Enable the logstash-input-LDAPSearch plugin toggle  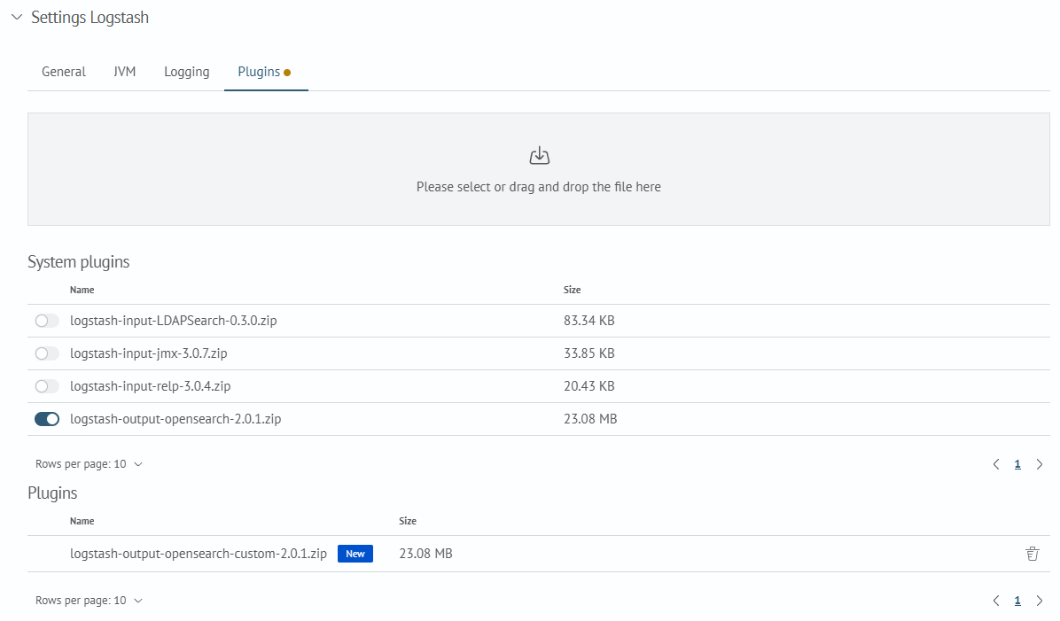[x=47, y=321]
